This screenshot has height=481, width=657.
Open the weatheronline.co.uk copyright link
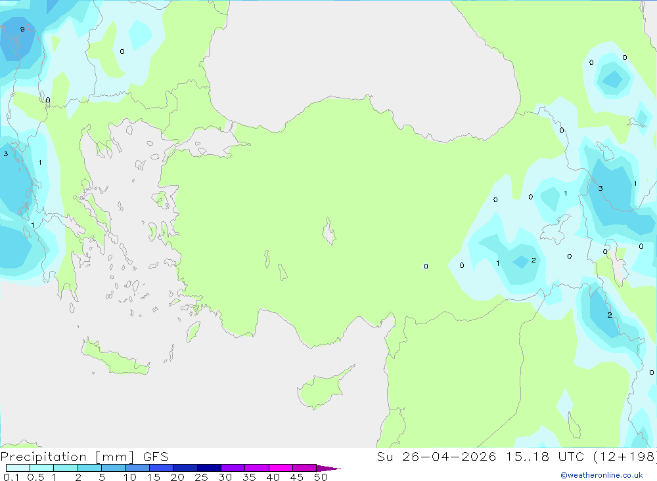pyautogui.click(x=602, y=475)
